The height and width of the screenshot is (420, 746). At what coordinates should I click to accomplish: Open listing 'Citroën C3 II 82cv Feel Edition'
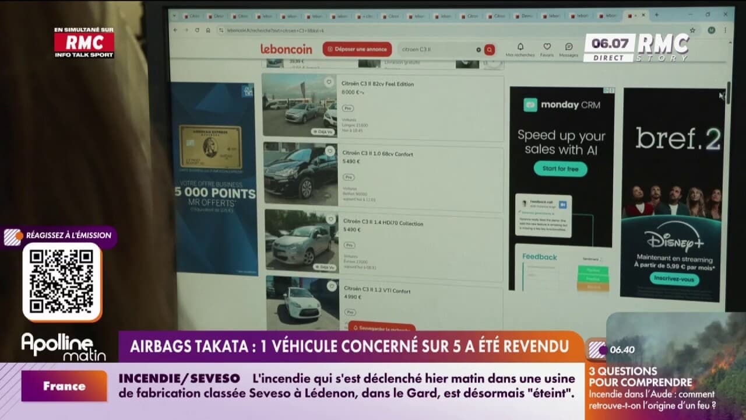click(x=378, y=84)
